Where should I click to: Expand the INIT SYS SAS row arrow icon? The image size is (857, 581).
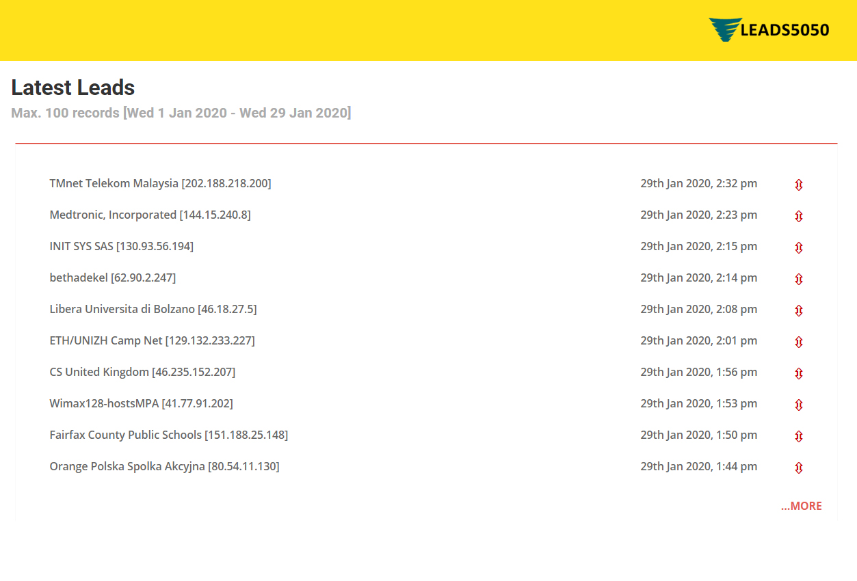click(x=798, y=247)
